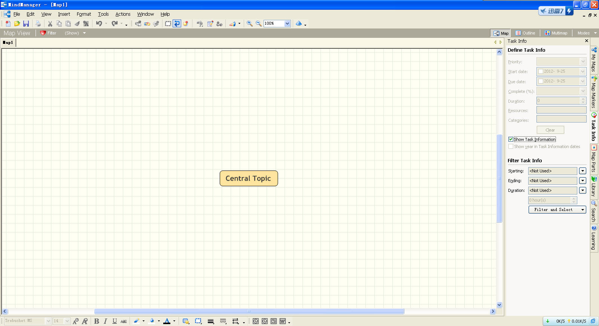Click the Clear button in Task Info
599x326 pixels.
[550, 130]
